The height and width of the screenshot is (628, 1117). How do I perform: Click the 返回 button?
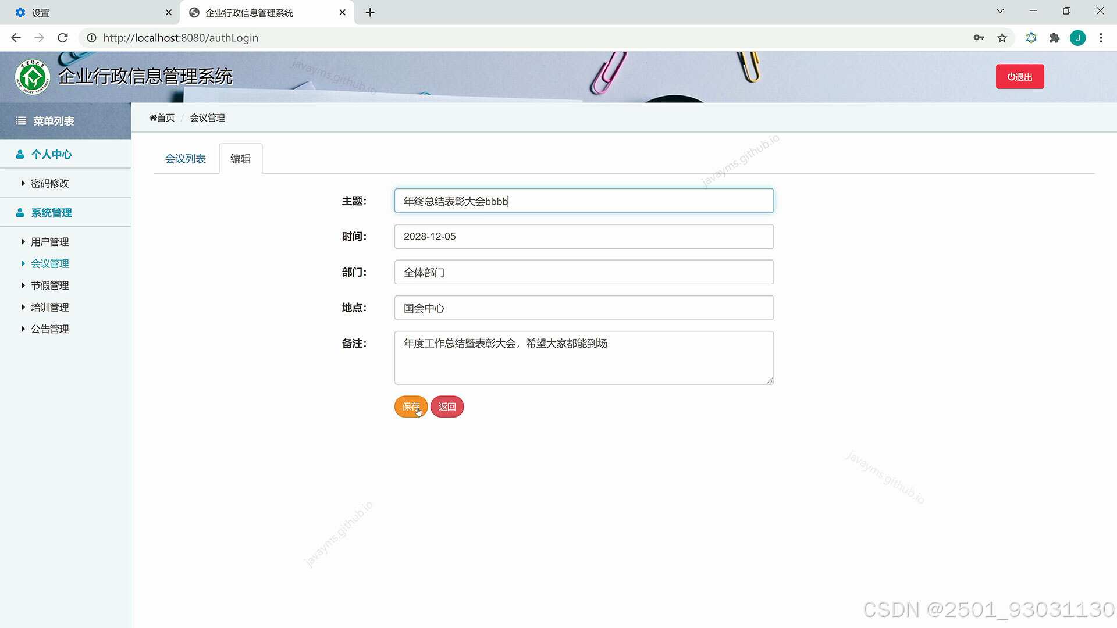447,406
